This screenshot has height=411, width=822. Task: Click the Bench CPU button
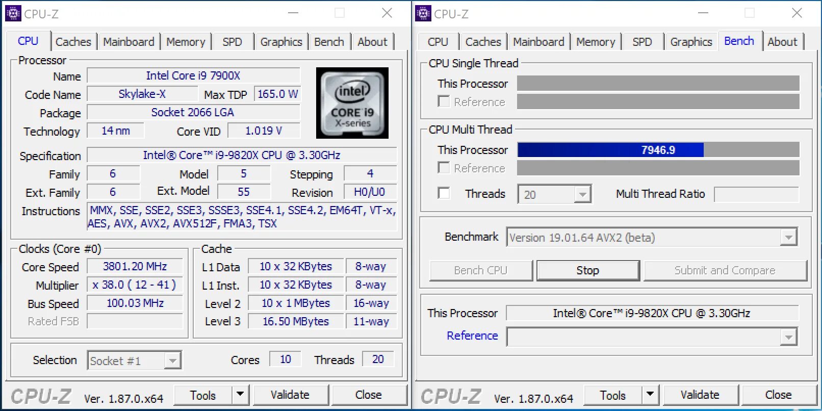pos(481,270)
